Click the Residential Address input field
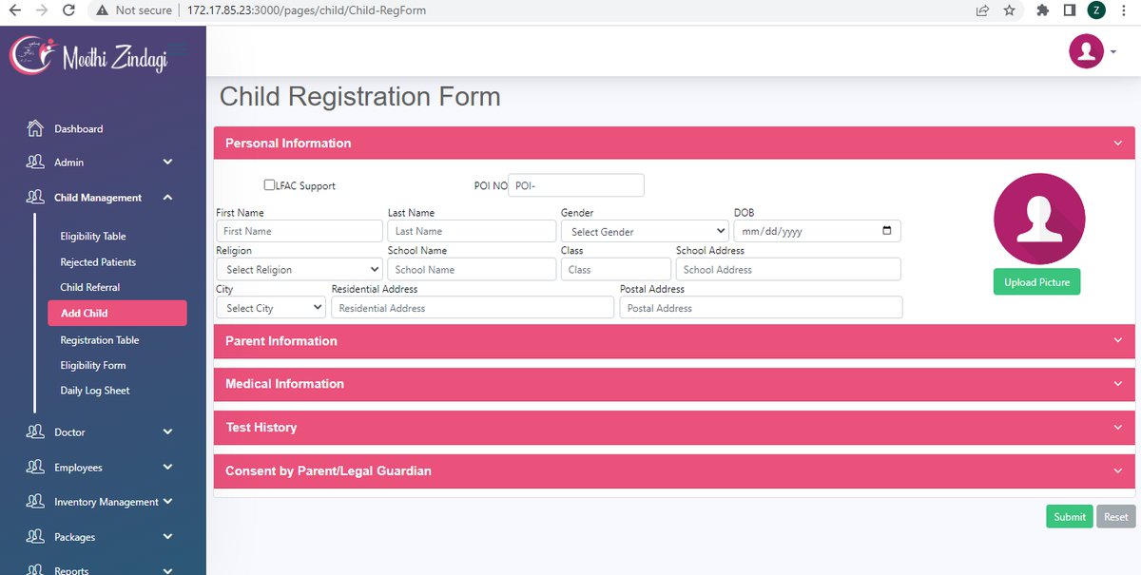Viewport: 1141px width, 575px height. coord(473,308)
